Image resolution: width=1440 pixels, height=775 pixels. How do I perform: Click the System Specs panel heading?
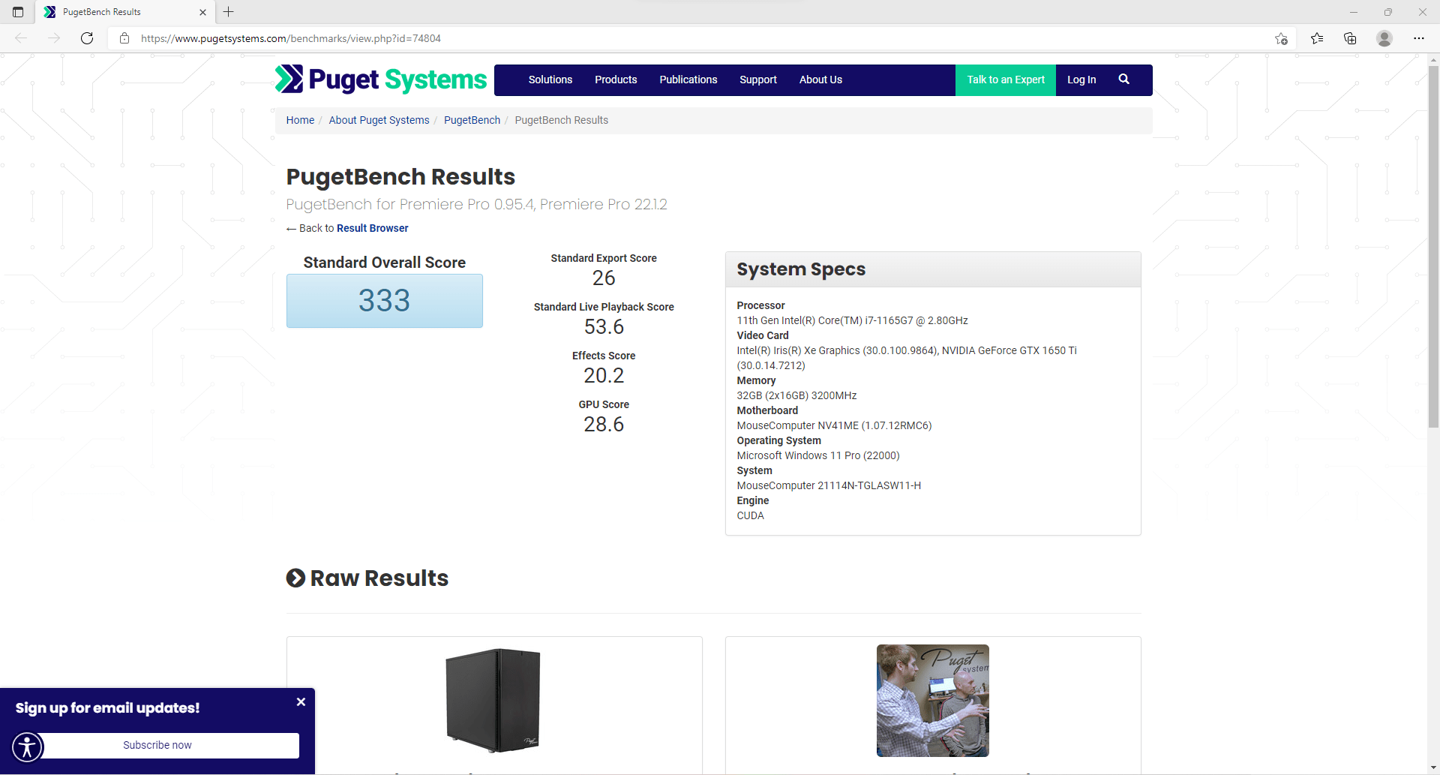(x=801, y=269)
